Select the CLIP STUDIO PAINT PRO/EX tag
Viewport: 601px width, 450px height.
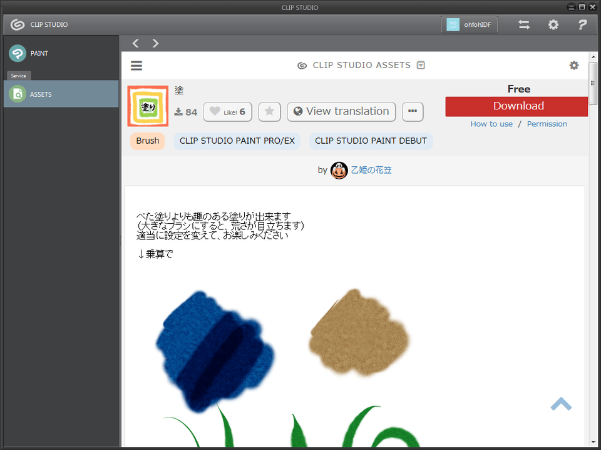point(237,141)
